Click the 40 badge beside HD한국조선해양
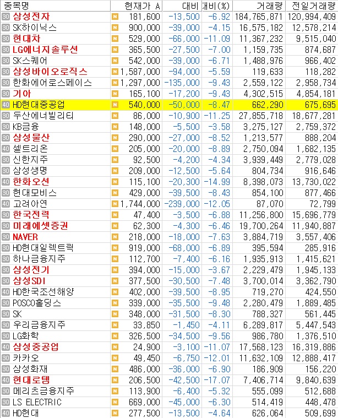This screenshot has width=338, height=418. pyautogui.click(x=6, y=292)
